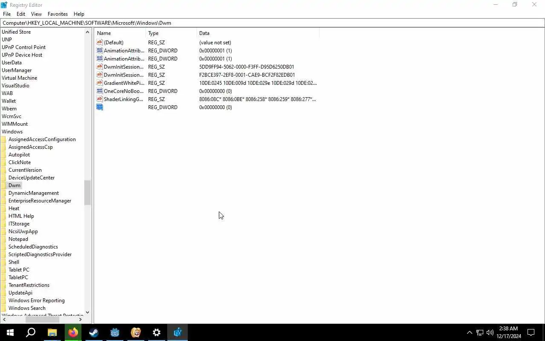Open the File menu
Image resolution: width=545 pixels, height=341 pixels.
[7, 14]
